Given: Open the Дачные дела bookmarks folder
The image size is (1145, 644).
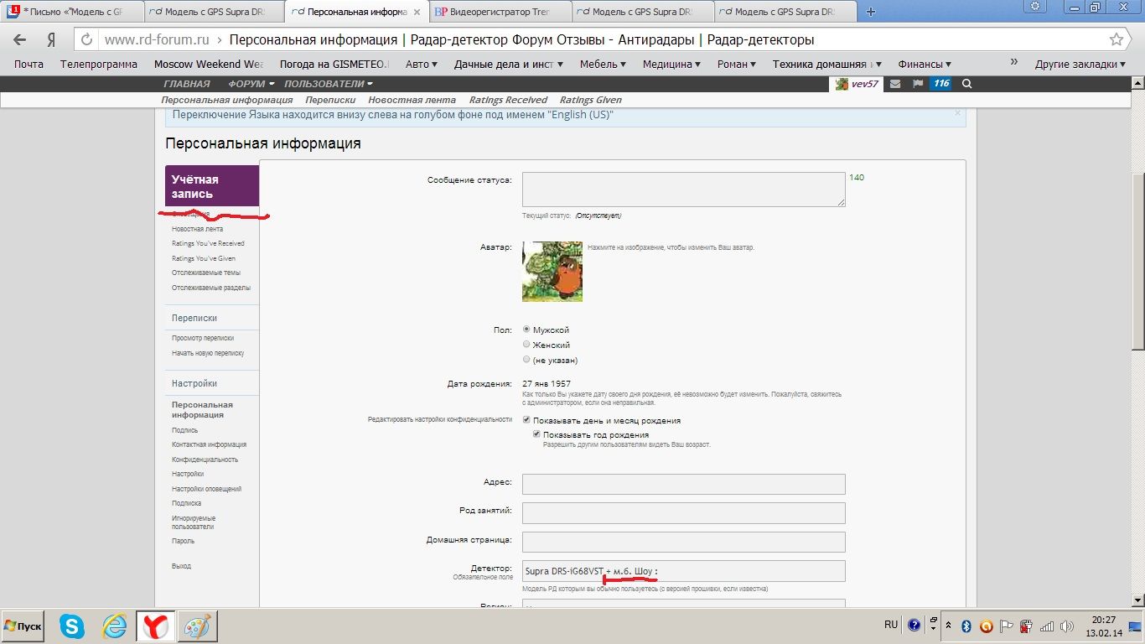Looking at the screenshot, I should coord(508,64).
